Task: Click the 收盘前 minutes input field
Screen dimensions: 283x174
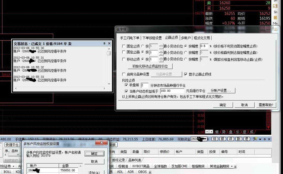Action: pyautogui.click(x=145, y=85)
